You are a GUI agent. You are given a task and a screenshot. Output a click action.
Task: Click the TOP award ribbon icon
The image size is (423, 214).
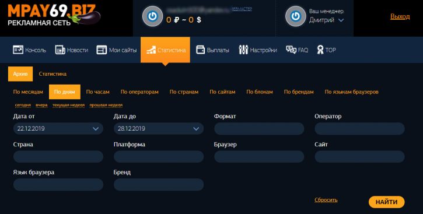tap(320, 50)
